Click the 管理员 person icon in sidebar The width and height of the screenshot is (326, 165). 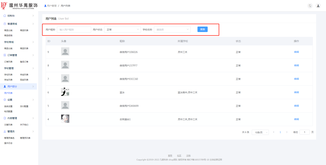click(x=5, y=131)
